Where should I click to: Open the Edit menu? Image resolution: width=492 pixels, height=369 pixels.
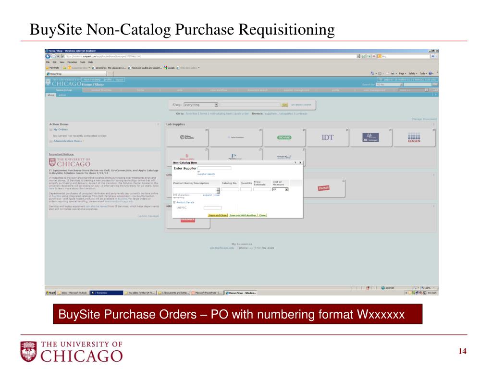coord(55,62)
